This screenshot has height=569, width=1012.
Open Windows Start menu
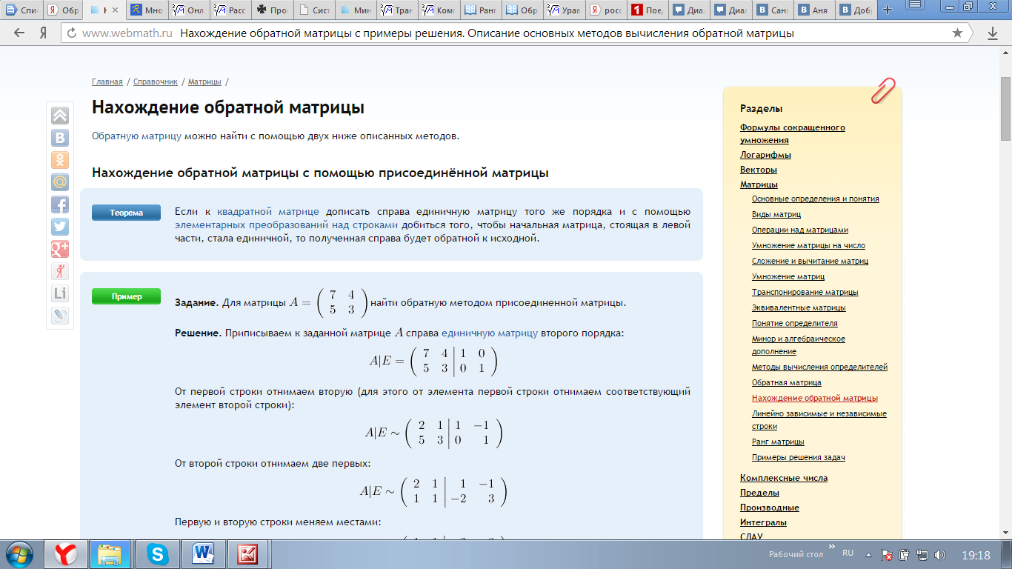tap(20, 553)
